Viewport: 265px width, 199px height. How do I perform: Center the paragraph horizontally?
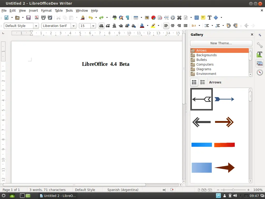pyautogui.click(x=173, y=26)
